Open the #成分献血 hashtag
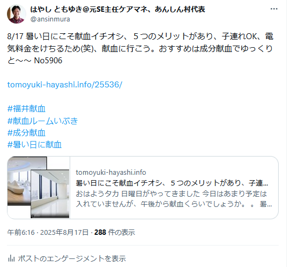The image size is (291, 267). tap(26, 132)
